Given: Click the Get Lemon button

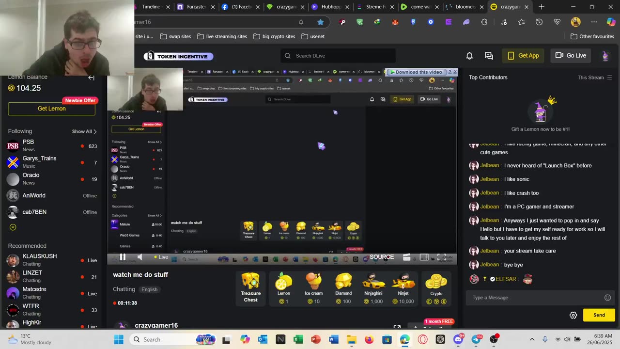Looking at the screenshot, I should pos(52,109).
